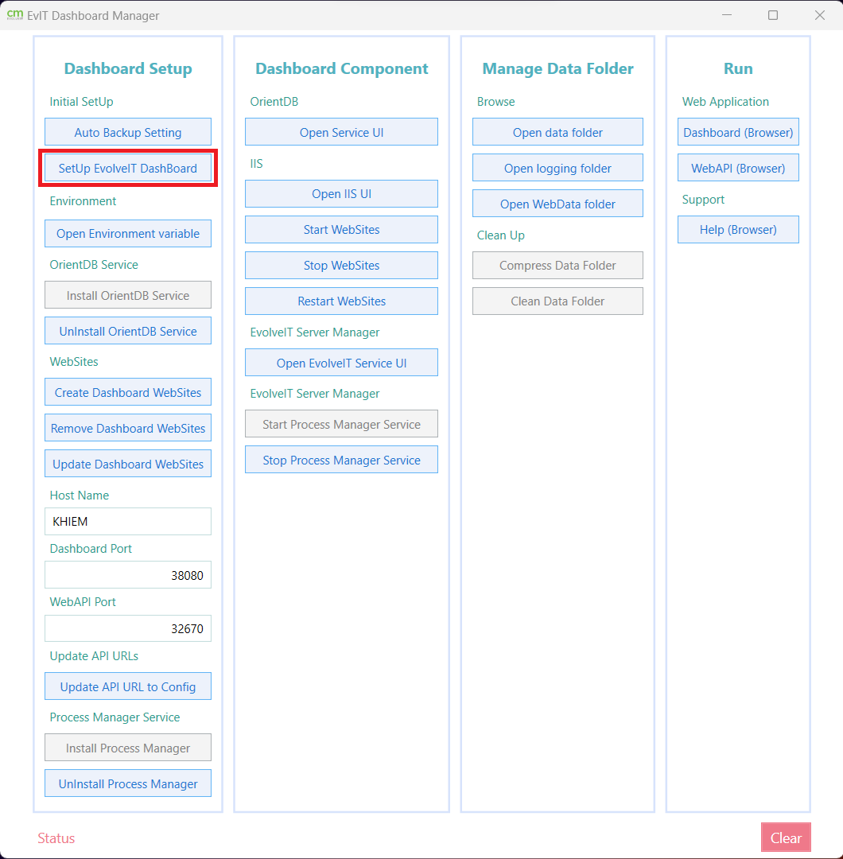The height and width of the screenshot is (859, 843).
Task: Click Restart WebSites
Action: pos(341,301)
